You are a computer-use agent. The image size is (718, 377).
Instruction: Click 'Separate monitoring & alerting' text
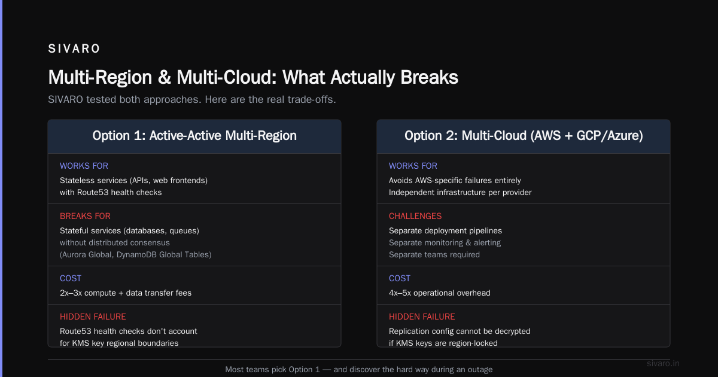[x=445, y=242]
